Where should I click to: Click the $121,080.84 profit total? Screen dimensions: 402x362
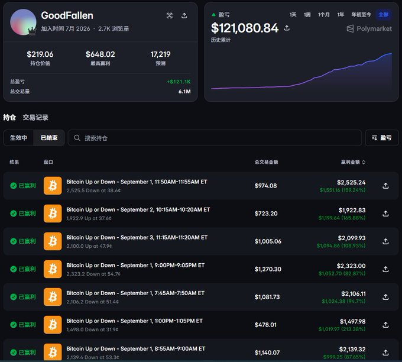coord(245,28)
